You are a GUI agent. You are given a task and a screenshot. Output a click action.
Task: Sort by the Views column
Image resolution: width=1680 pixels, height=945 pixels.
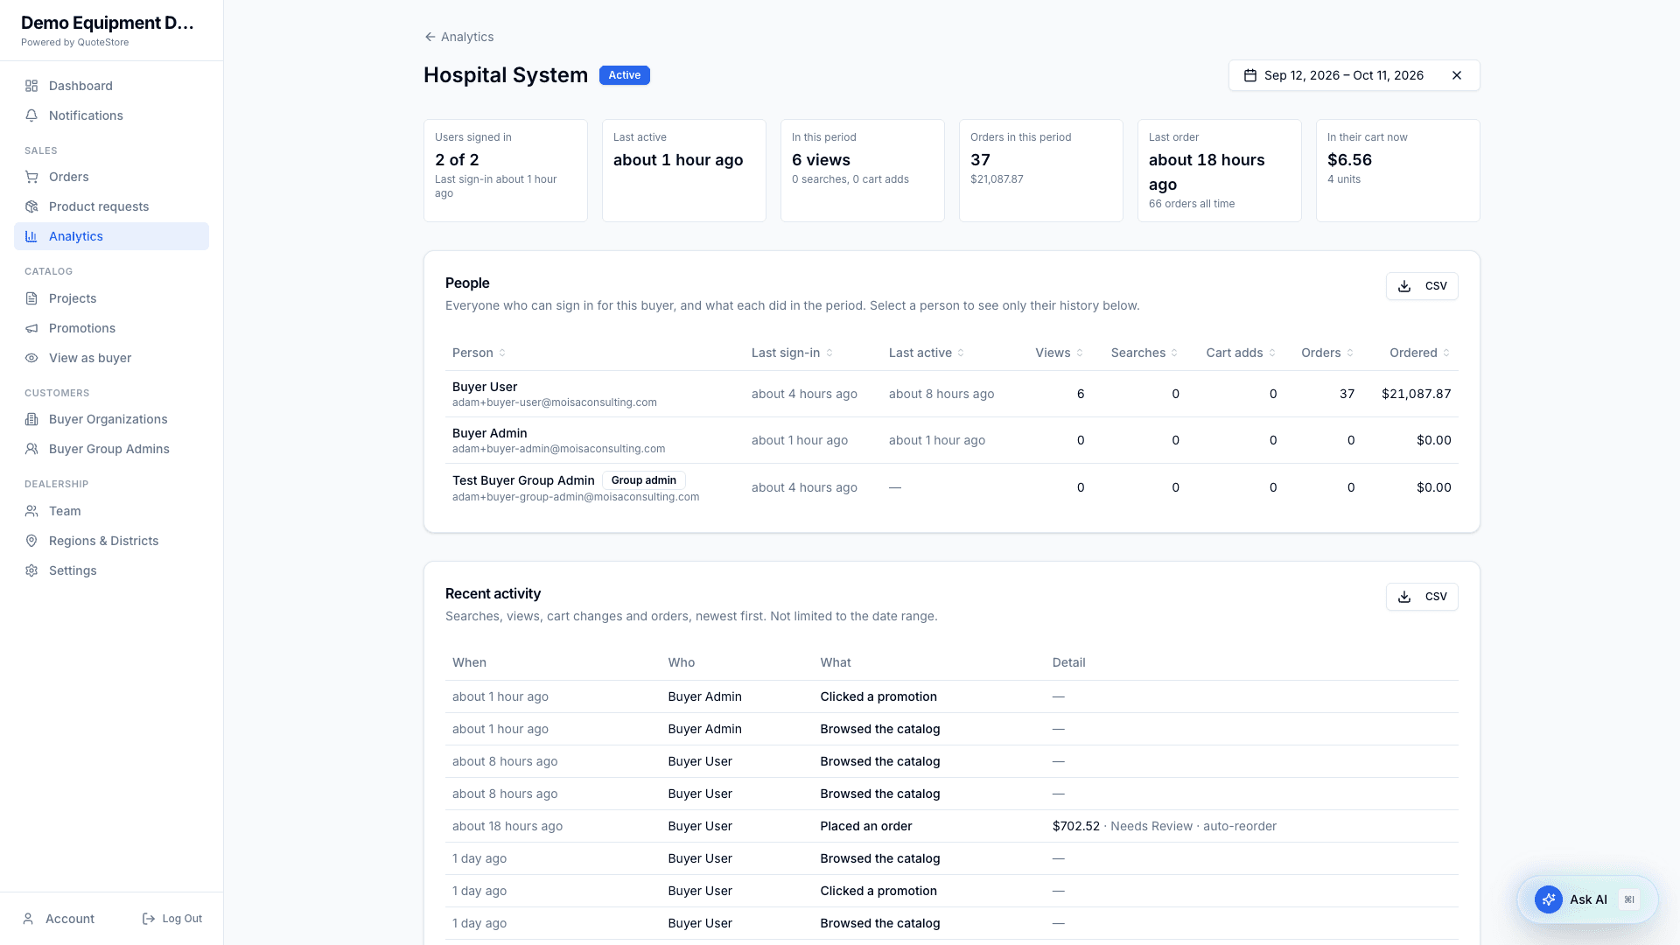(1060, 353)
